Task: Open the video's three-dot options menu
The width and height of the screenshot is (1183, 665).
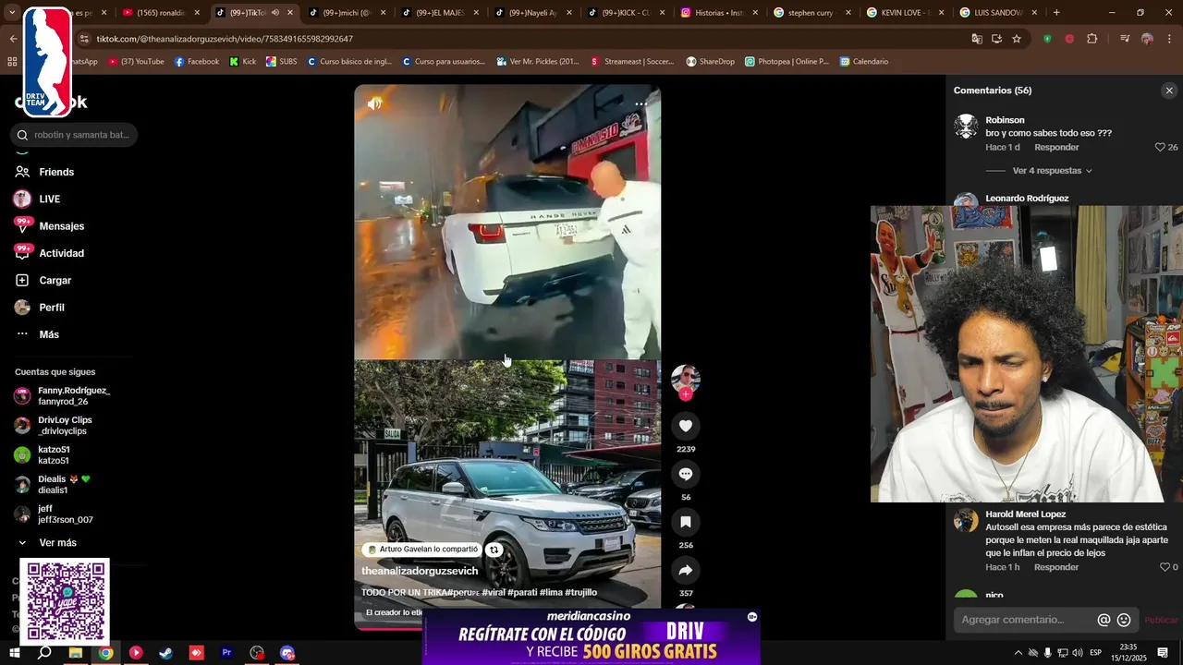Action: [x=640, y=104]
